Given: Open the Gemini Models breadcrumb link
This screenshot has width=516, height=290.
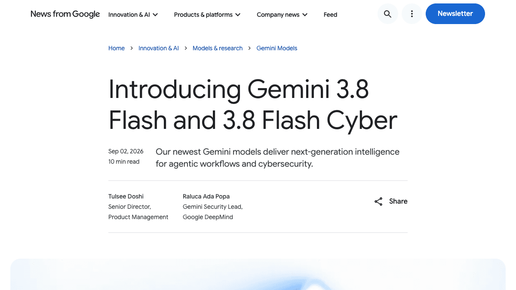Looking at the screenshot, I should pos(277,48).
